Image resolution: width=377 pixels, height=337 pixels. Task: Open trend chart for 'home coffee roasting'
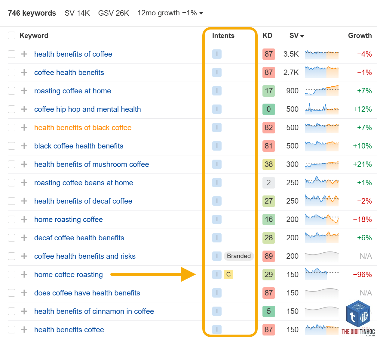click(x=322, y=274)
